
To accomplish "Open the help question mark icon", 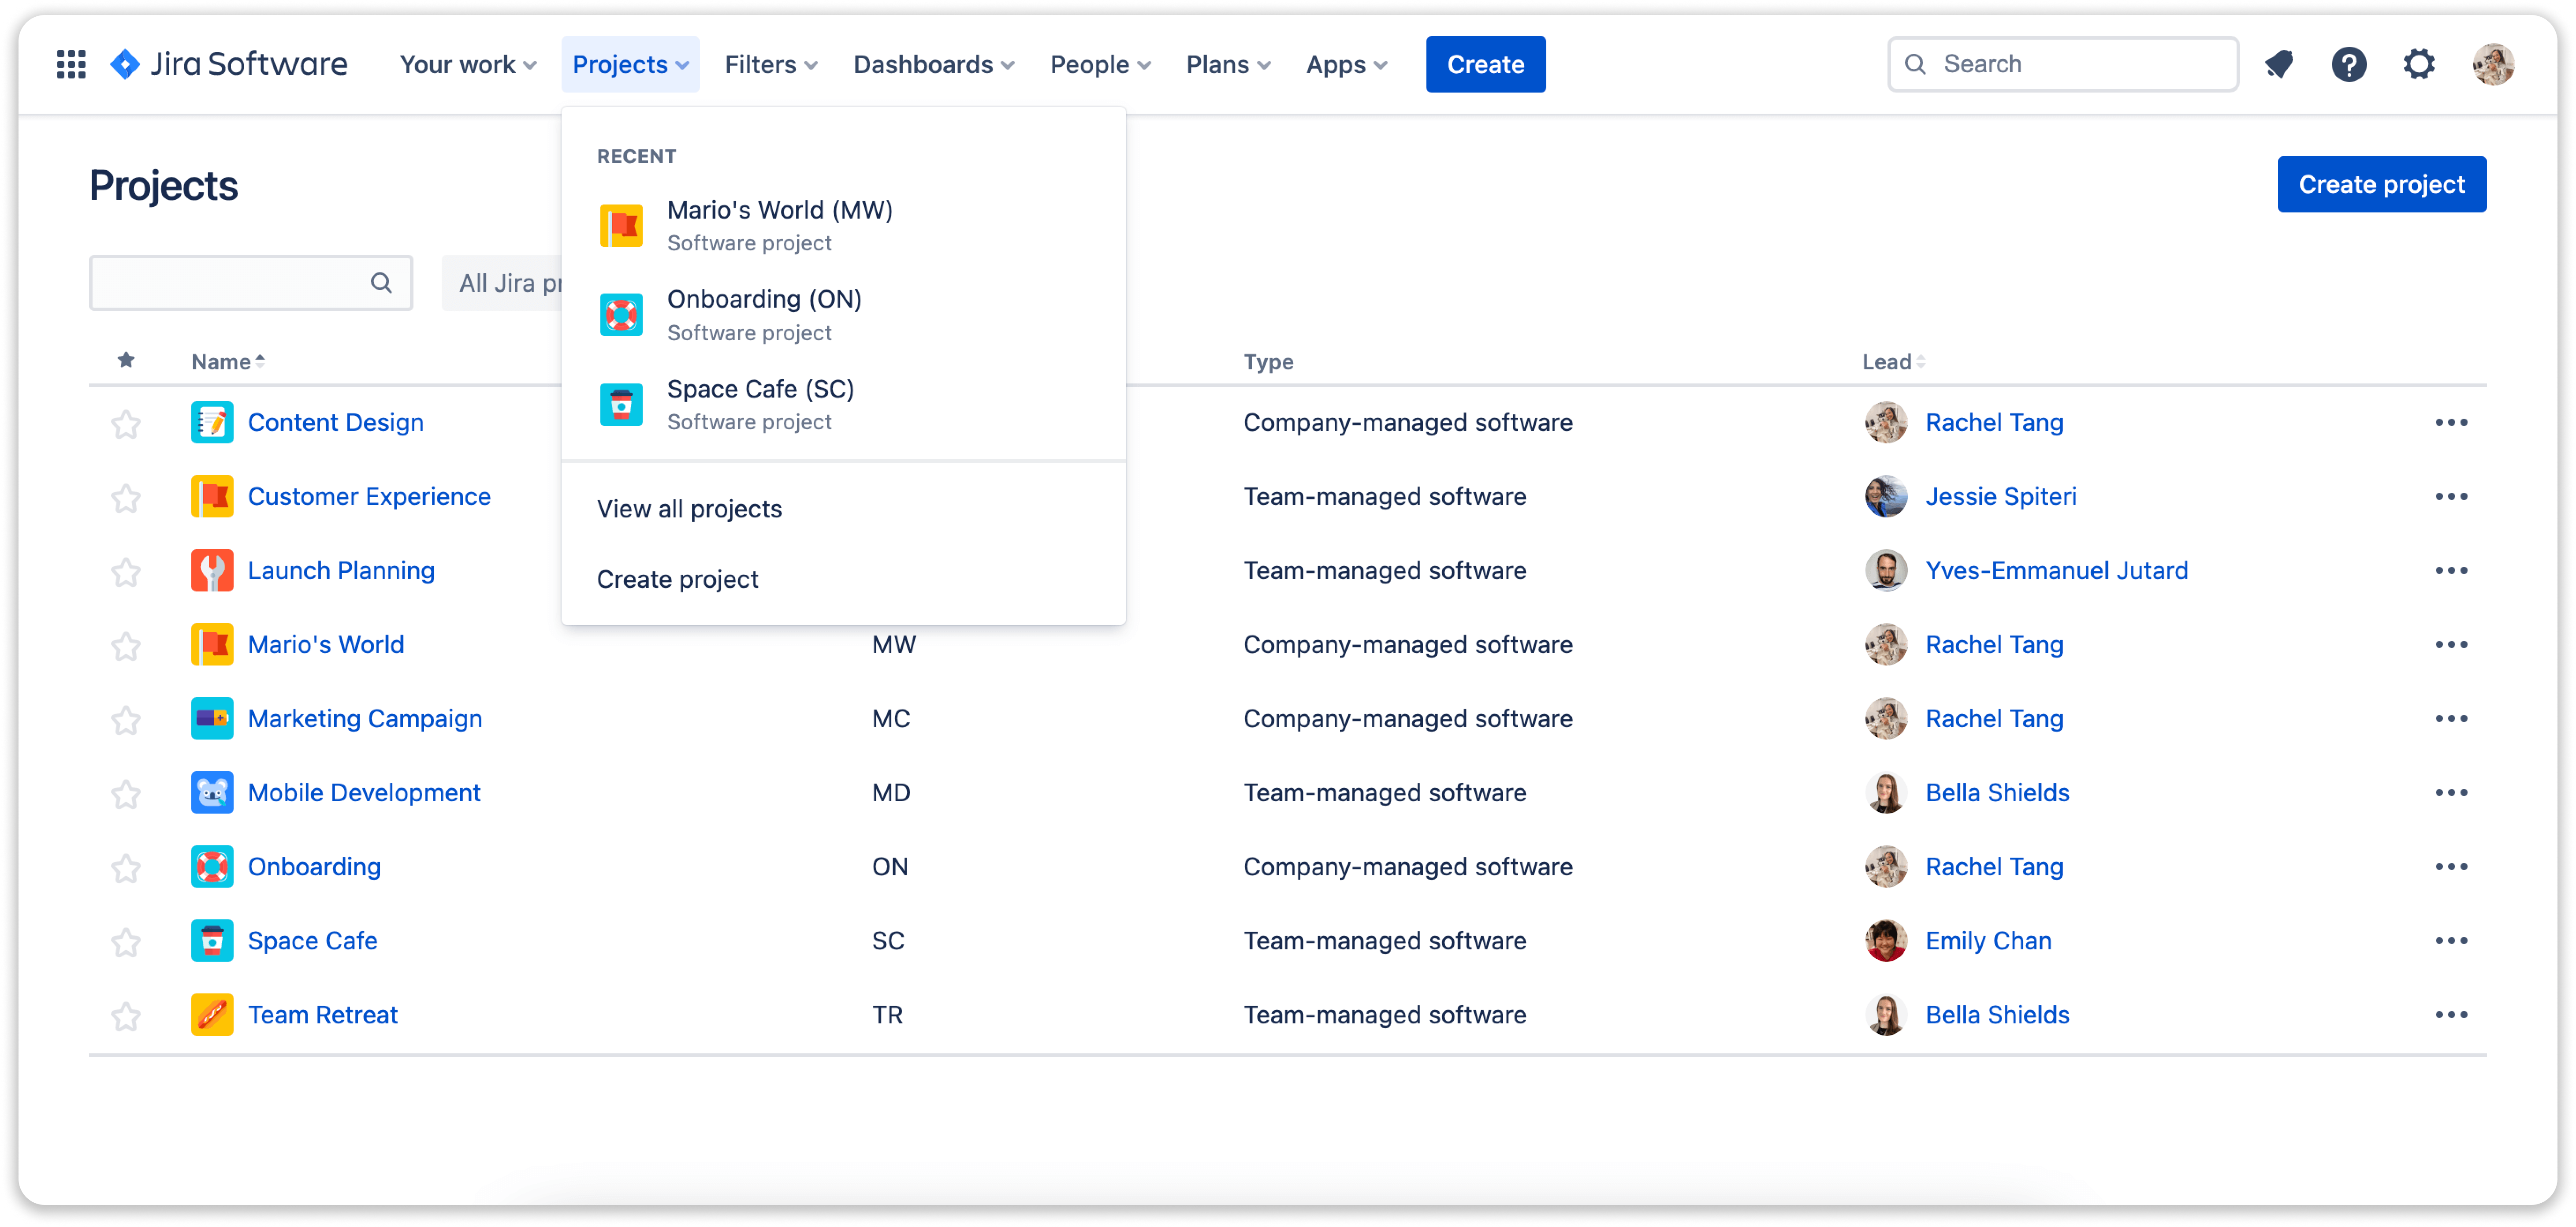I will click(2349, 63).
